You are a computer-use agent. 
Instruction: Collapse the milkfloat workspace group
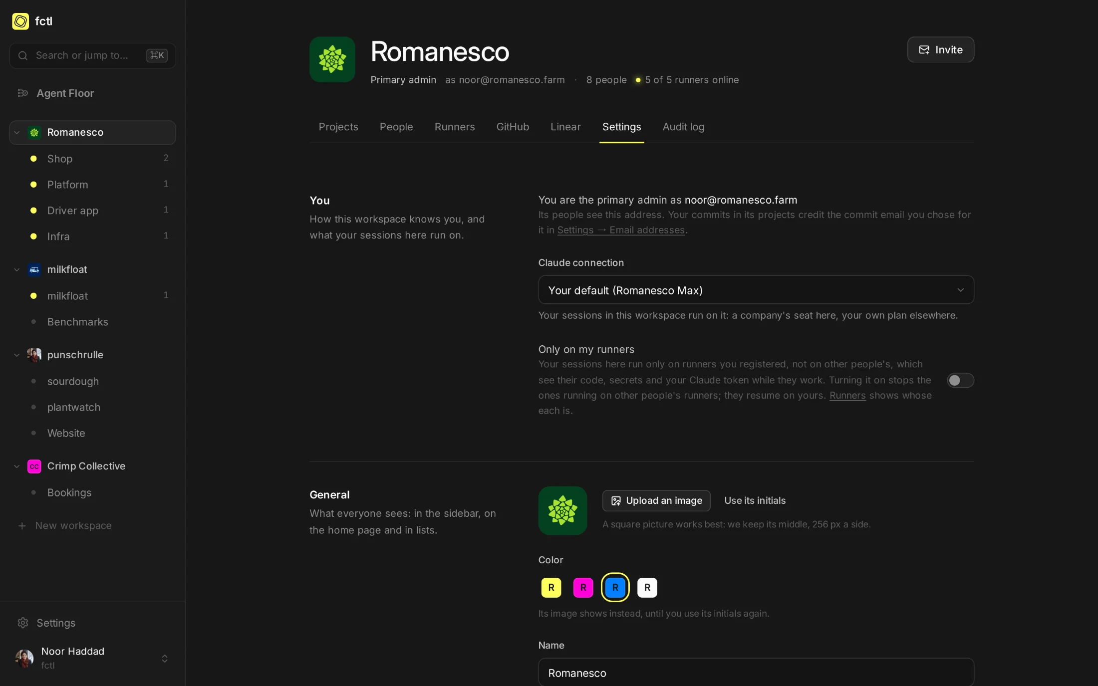pyautogui.click(x=17, y=270)
